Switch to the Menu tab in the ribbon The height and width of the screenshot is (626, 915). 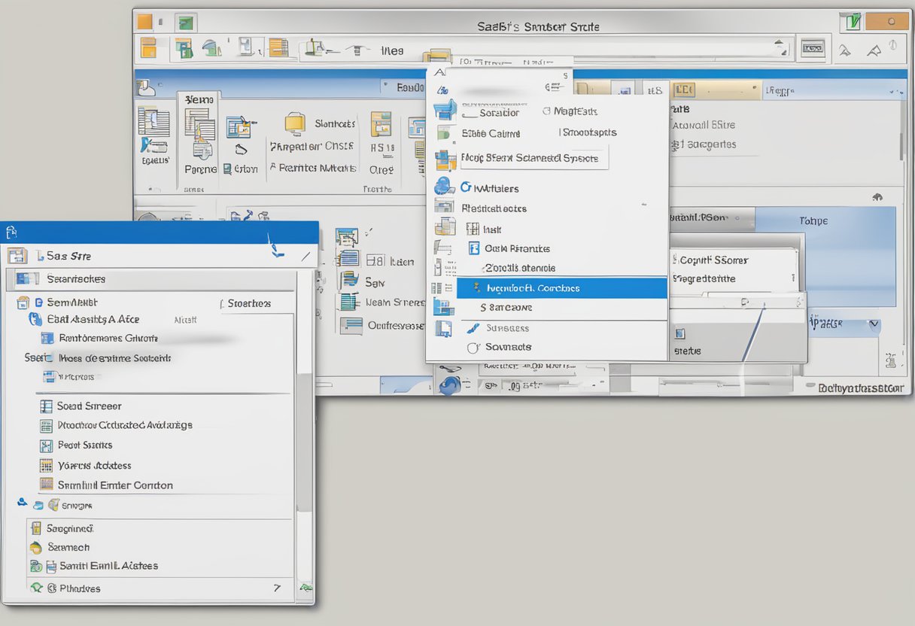pyautogui.click(x=198, y=99)
